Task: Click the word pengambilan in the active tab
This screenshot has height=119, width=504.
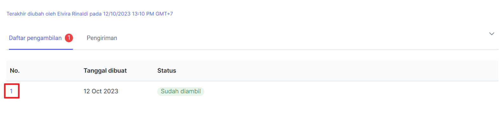Action: click(44, 38)
